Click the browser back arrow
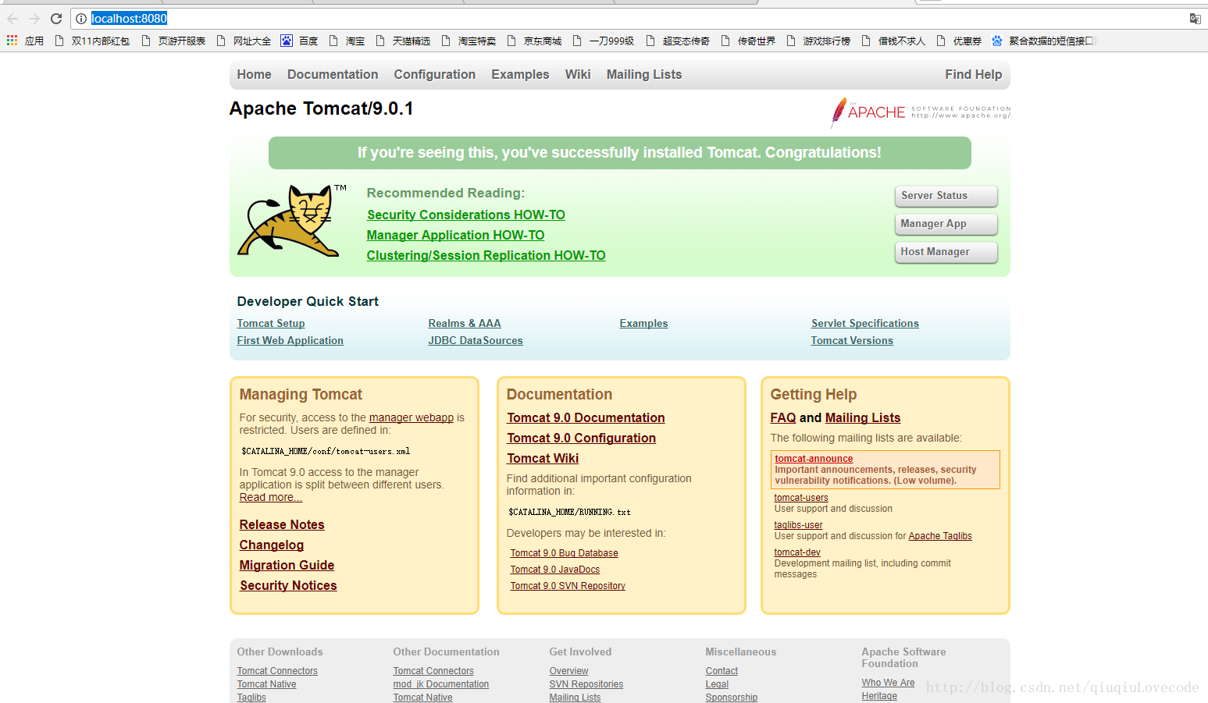This screenshot has height=703, width=1208. (x=12, y=19)
